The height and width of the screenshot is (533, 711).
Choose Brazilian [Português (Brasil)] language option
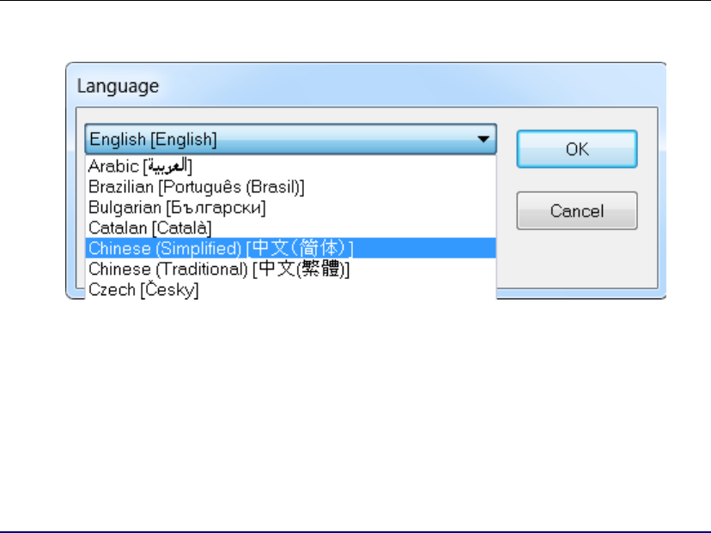(x=196, y=186)
